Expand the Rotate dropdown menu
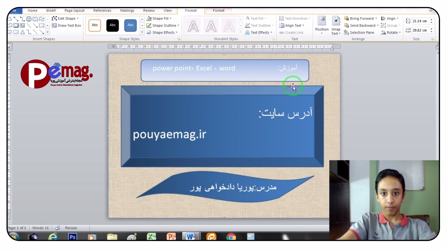This screenshot has height=251, width=447. [391, 32]
